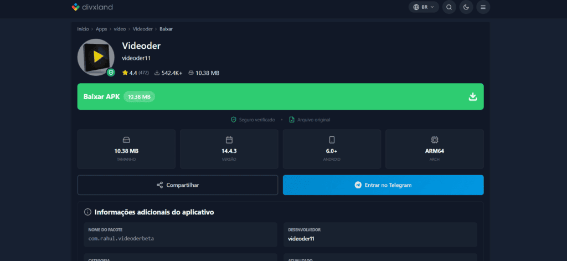The width and height of the screenshot is (567, 261).
Task: Click the 10.38 MB Tamanho value
Action: (127, 151)
